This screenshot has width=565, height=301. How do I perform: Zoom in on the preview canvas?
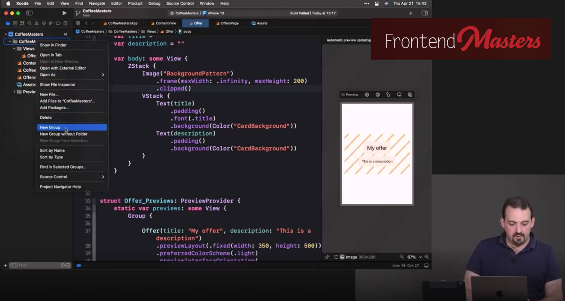[427, 257]
